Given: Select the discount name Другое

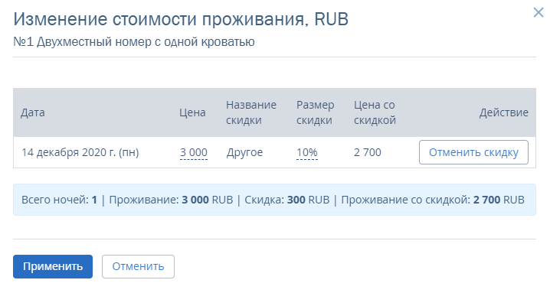Looking at the screenshot, I should 244,152.
